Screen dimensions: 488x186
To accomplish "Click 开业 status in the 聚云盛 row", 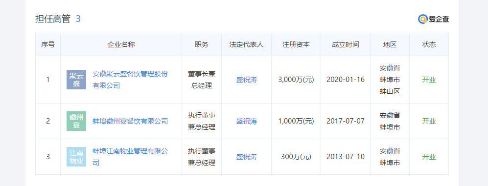I will tap(429, 80).
